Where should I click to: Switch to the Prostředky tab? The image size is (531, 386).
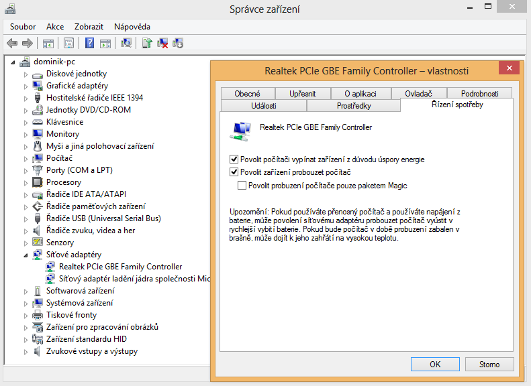coord(354,106)
